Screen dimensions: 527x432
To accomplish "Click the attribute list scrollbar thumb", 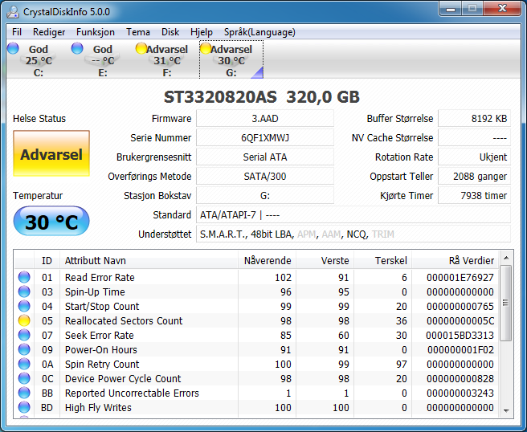I will coord(506,303).
